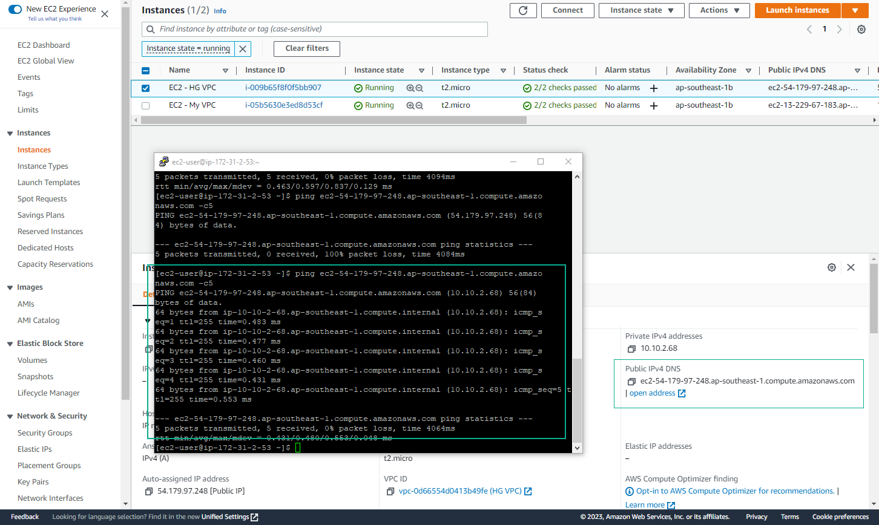Screen dimensions: 879x525
Task: Sort by Availability Zone column arrow
Action: pyautogui.click(x=748, y=71)
